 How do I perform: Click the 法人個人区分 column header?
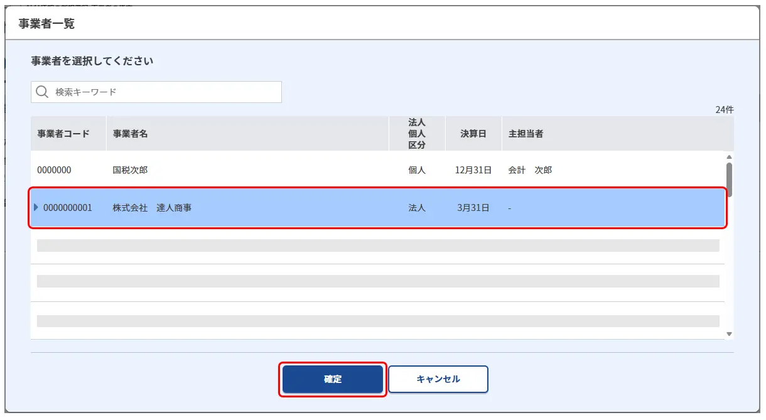pyautogui.click(x=417, y=134)
